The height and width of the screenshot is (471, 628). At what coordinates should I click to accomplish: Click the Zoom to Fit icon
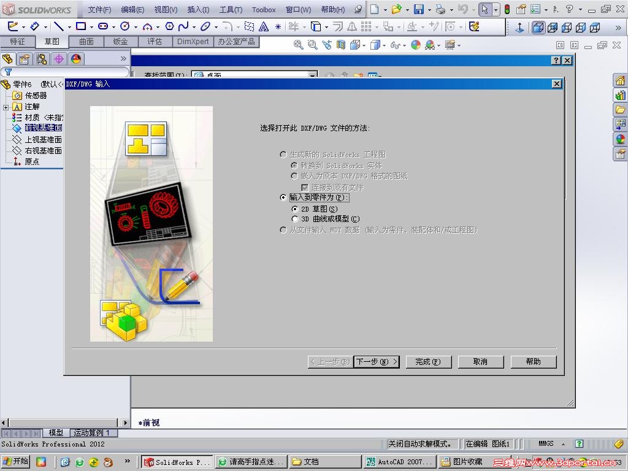pos(298,45)
